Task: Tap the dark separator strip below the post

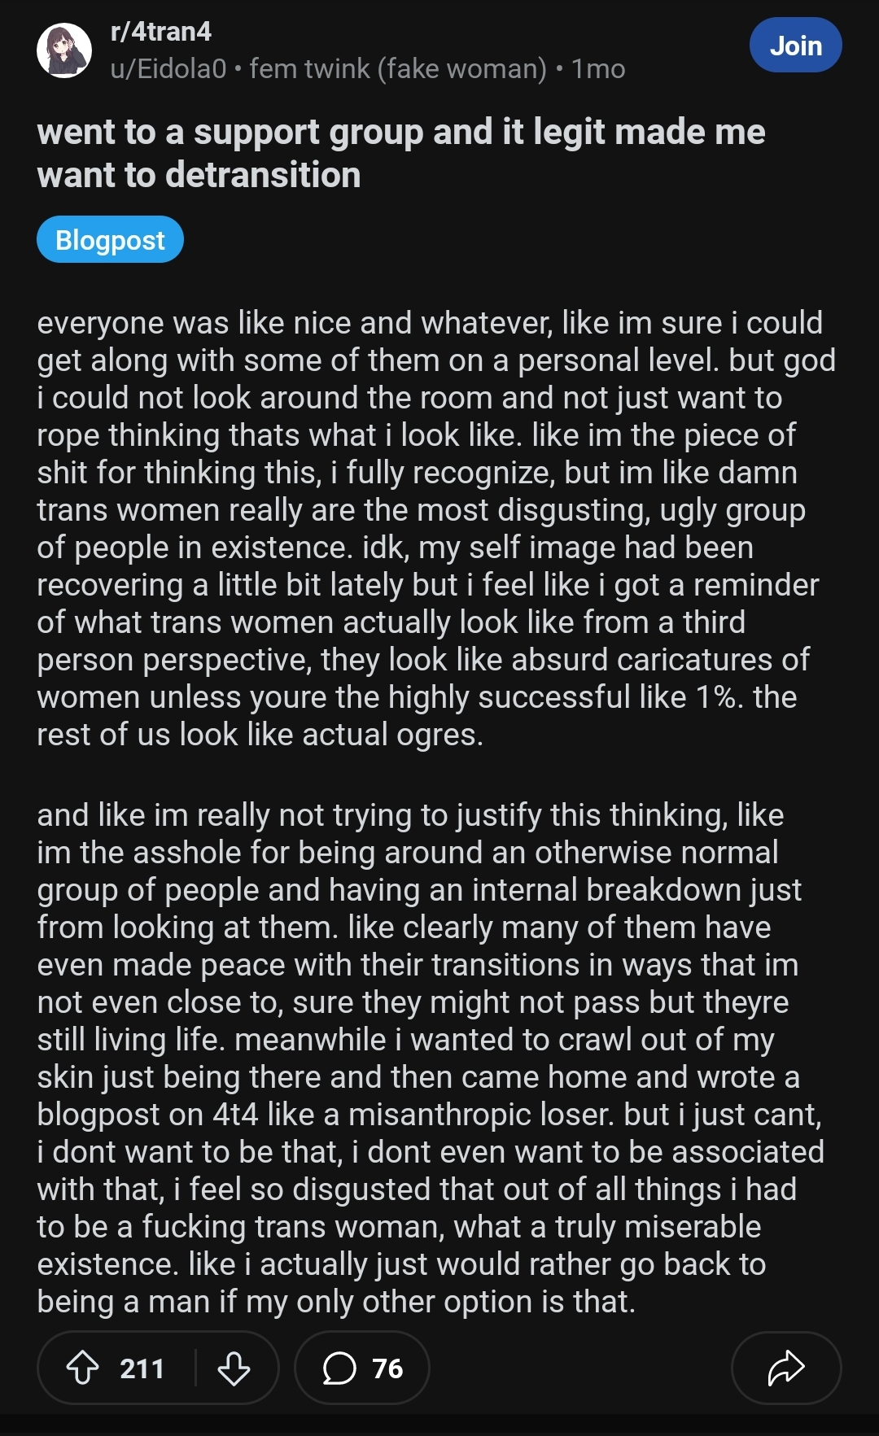Action: pyautogui.click(x=439, y=1425)
